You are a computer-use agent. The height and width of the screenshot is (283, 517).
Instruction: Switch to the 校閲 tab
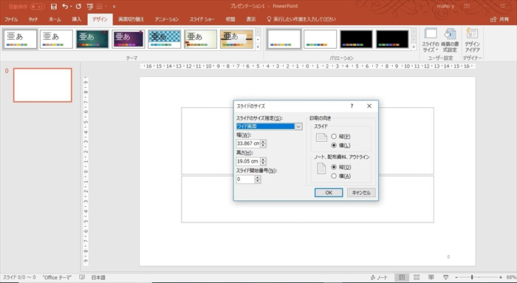click(230, 19)
